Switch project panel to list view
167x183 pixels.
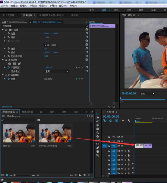click(2, 175)
